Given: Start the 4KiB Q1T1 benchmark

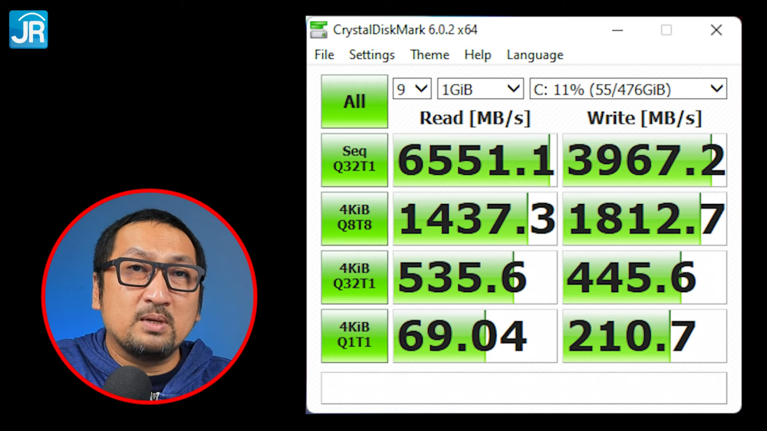Looking at the screenshot, I should (x=354, y=336).
